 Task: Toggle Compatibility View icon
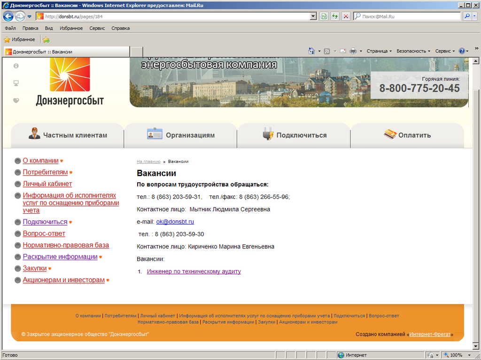coord(324,16)
